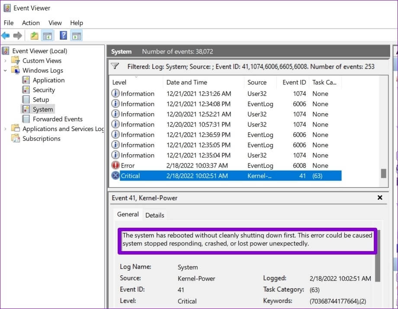Toggle the Show/Hide Action Pane icon
This screenshot has width=398, height=309.
pos(76,36)
